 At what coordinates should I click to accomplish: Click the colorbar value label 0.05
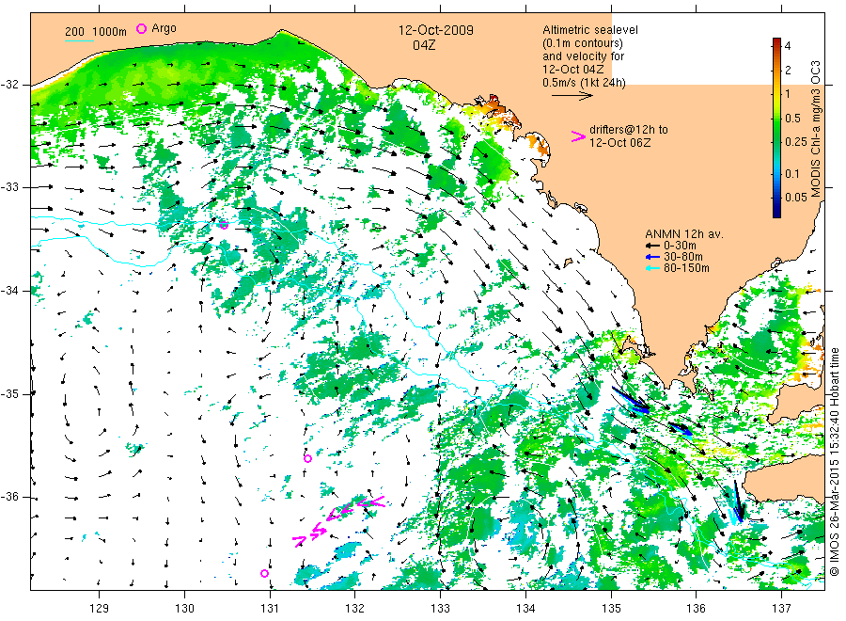click(x=796, y=197)
